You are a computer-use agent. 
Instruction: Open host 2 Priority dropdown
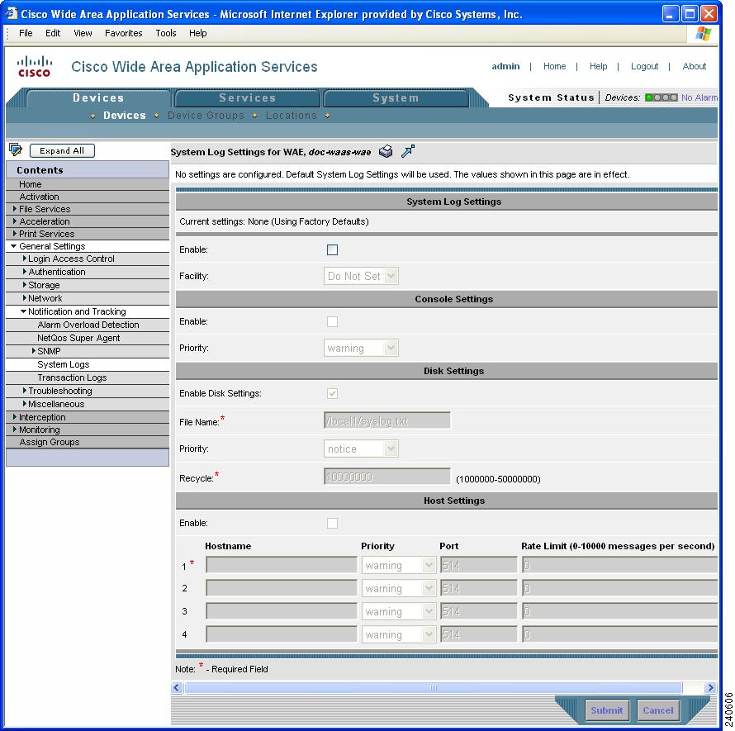398,588
